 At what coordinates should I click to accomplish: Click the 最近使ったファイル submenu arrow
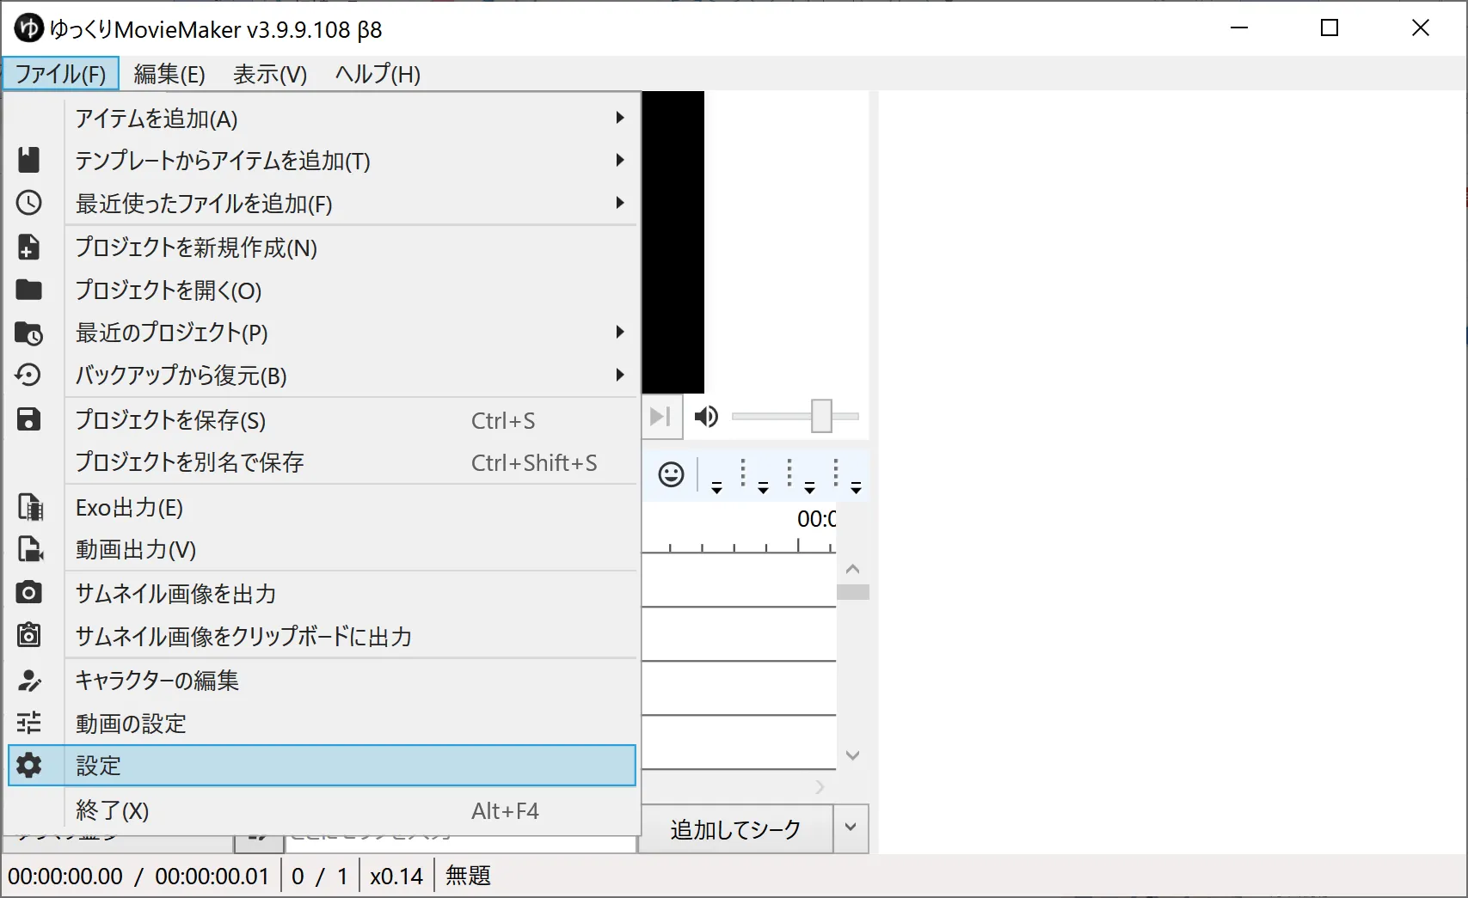coord(620,203)
